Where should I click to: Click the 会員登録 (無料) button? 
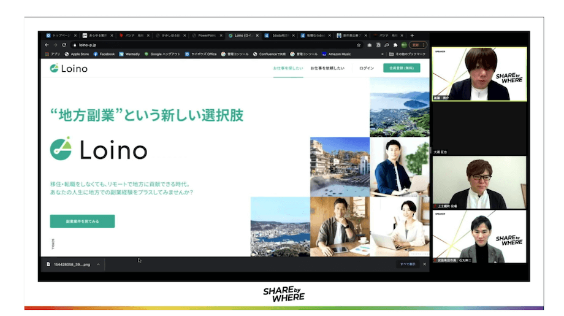402,68
